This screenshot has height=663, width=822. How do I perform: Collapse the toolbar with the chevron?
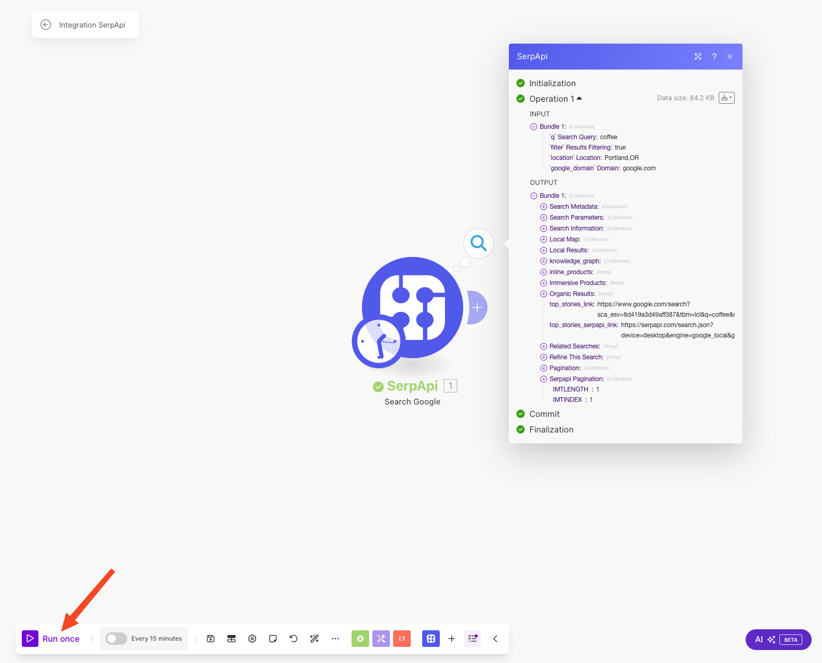point(495,639)
